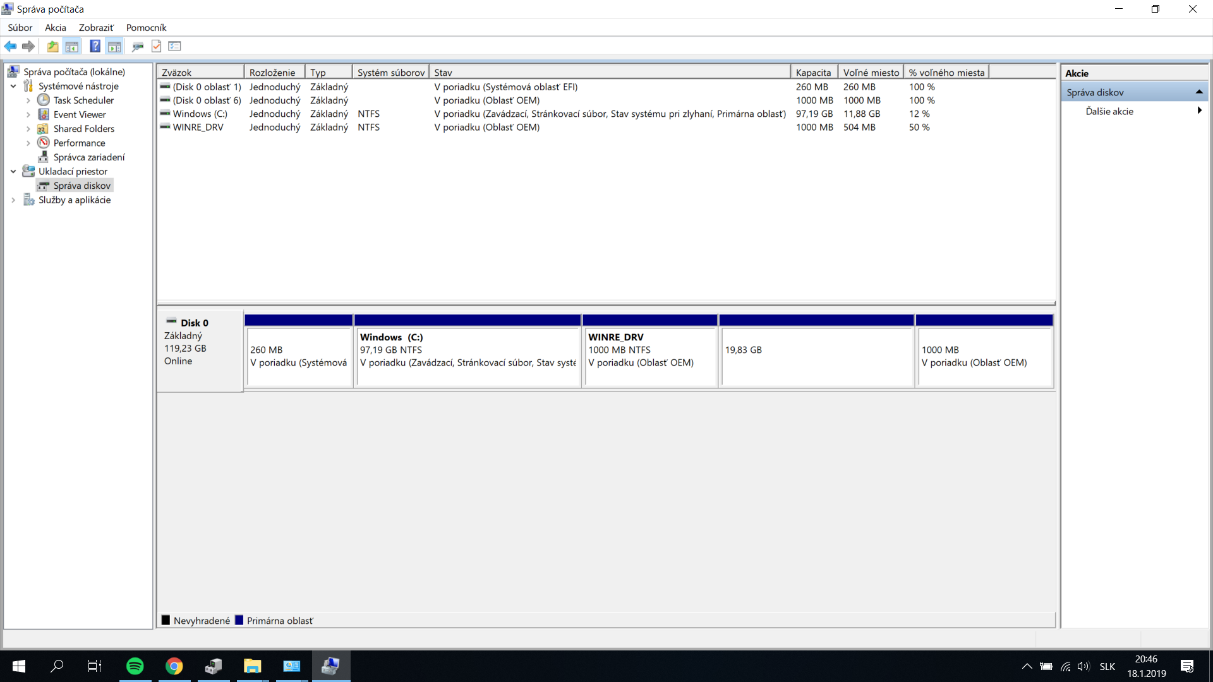The height and width of the screenshot is (682, 1213).
Task: Click the blue Help question mark icon
Action: coord(95,46)
